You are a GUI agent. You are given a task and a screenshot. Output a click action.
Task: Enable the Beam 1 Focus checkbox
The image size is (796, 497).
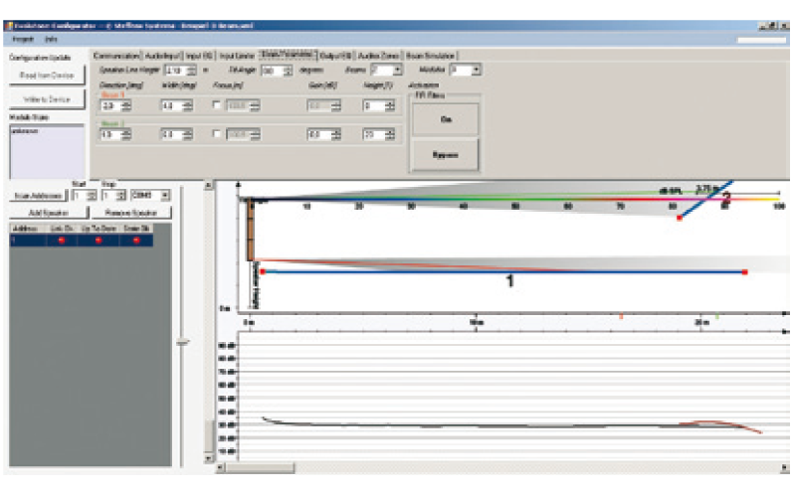click(216, 105)
